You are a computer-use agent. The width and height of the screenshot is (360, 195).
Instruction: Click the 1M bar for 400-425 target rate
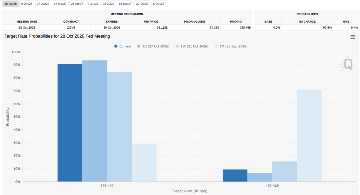(x=309, y=136)
